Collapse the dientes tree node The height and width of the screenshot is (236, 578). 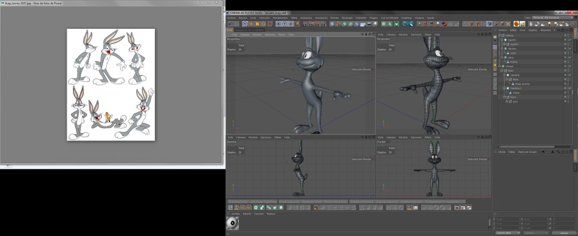(x=502, y=49)
